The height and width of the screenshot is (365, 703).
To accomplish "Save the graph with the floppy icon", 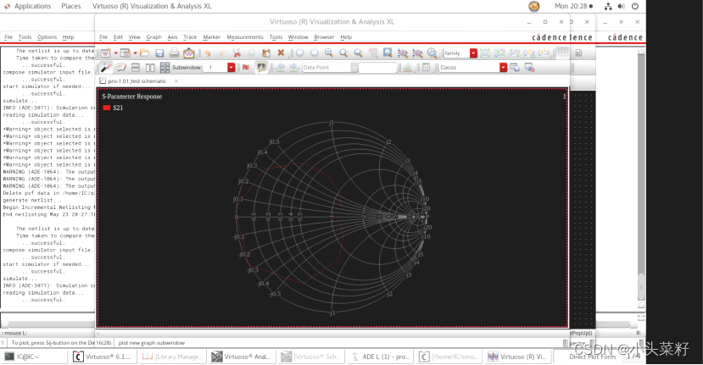I will (x=159, y=53).
